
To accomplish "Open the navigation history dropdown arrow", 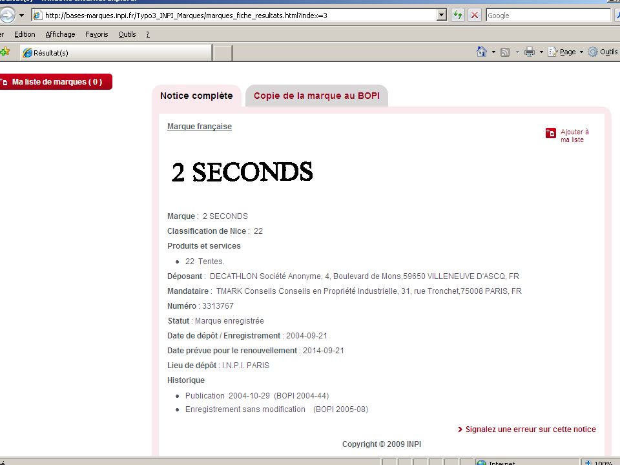I will (22, 15).
